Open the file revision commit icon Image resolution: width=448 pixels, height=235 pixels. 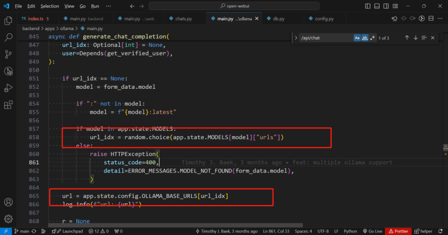(x=404, y=19)
